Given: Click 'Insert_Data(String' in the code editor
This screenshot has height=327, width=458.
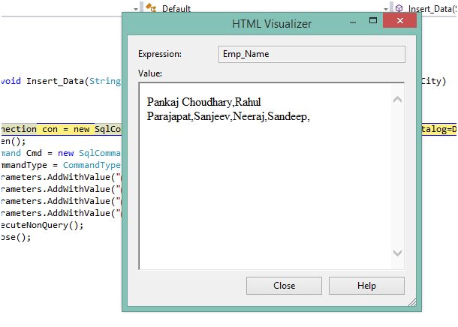Looking at the screenshot, I should [74, 81].
